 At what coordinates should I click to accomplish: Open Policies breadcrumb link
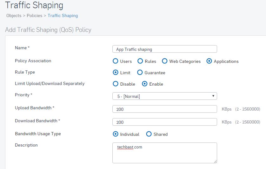pyautogui.click(x=34, y=15)
